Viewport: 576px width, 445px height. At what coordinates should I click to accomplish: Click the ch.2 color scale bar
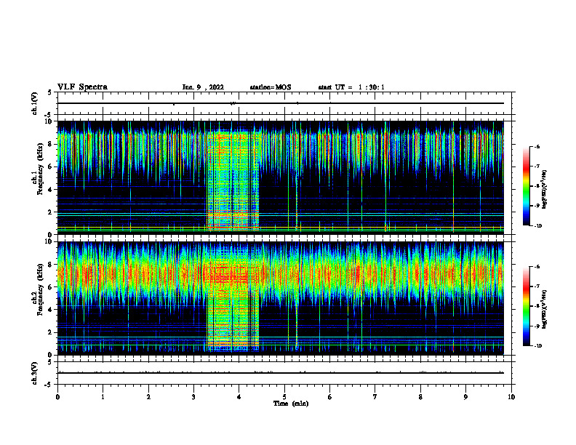point(527,306)
